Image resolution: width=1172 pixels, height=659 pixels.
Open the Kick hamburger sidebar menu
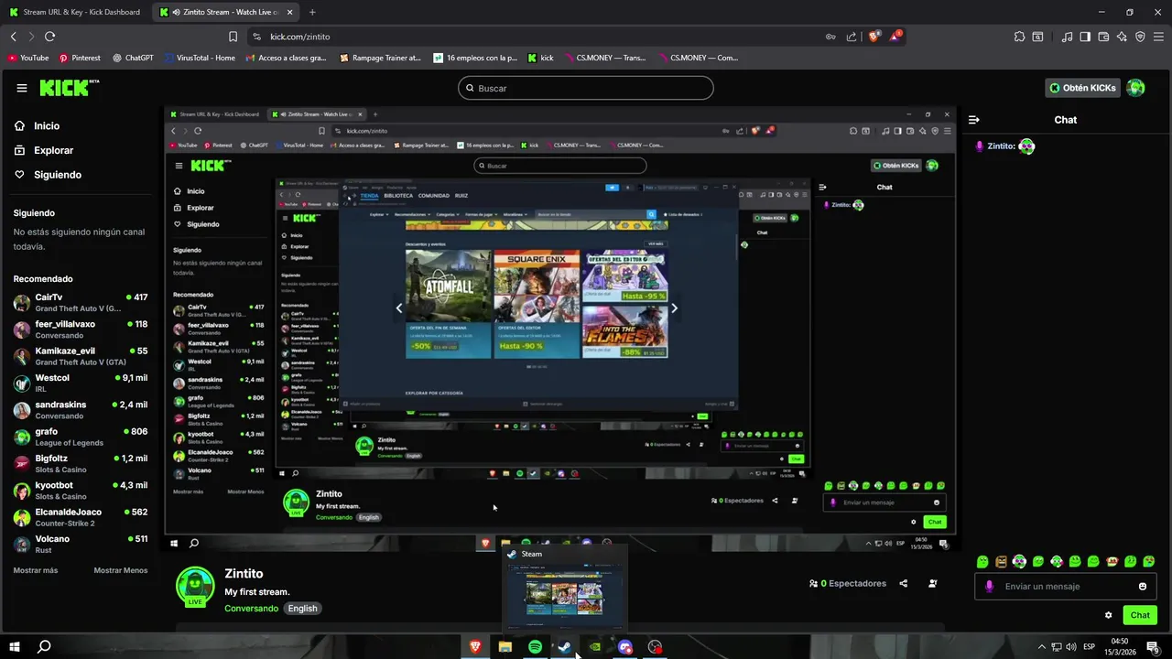tap(21, 88)
